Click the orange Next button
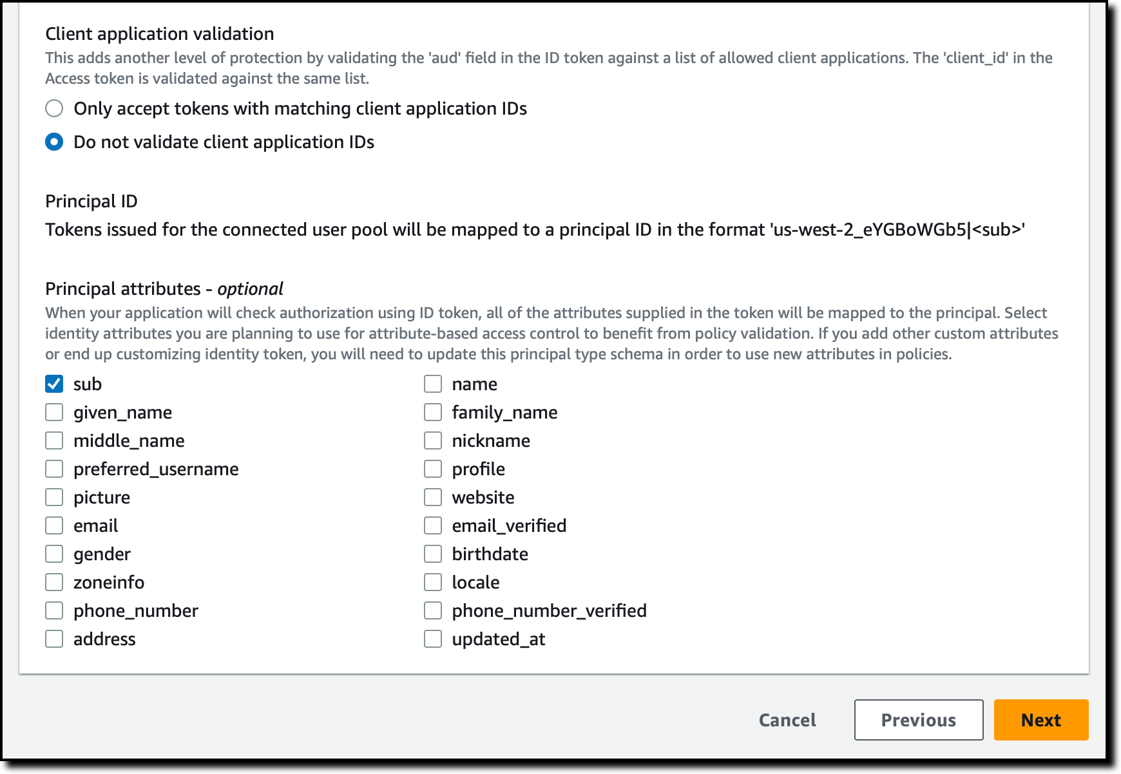Viewport: 1121px width, 774px height. pos(1041,720)
